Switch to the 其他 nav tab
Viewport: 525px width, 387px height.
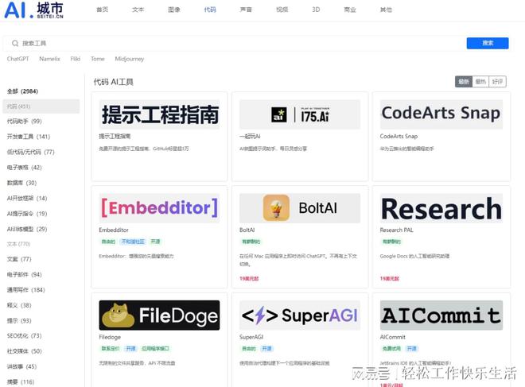[x=386, y=10]
